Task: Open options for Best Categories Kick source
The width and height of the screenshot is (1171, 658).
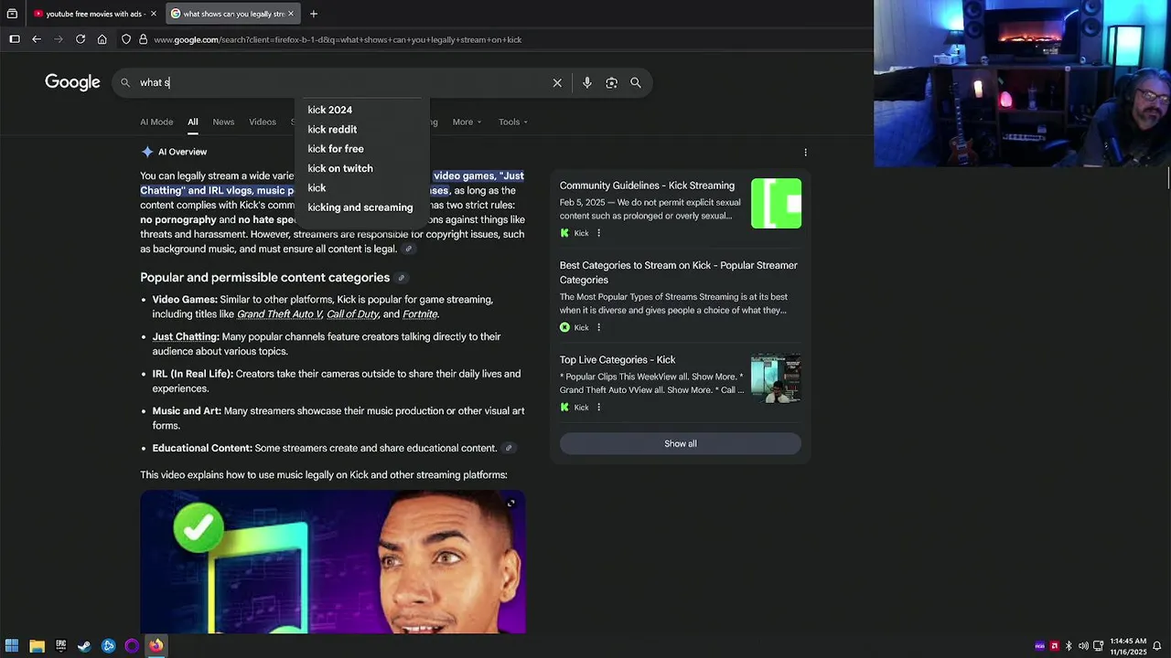Action: tap(599, 327)
